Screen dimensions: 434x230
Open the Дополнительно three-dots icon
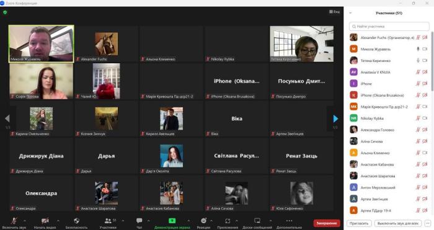(x=289, y=221)
